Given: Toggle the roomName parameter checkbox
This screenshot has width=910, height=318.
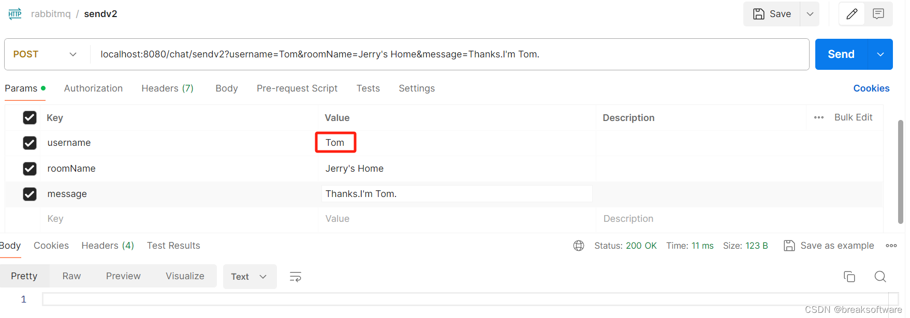Looking at the screenshot, I should pos(30,169).
